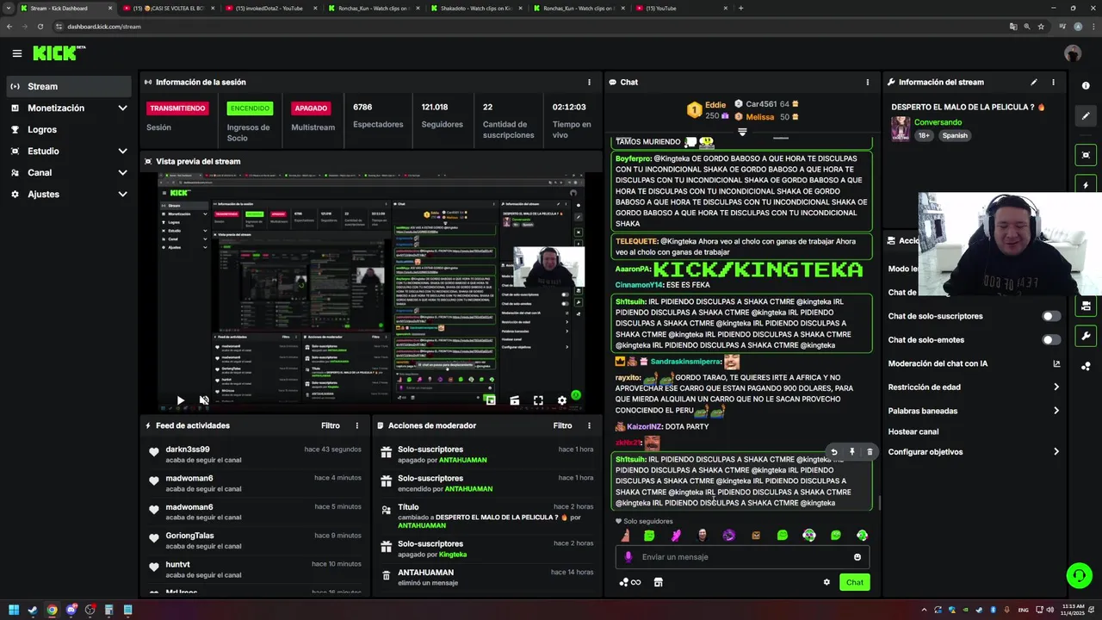Delete the hovered Sh1tsuih message
Screen dimensions: 1102x620
tap(870, 451)
